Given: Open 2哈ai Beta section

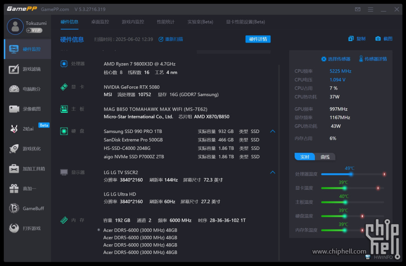Looking at the screenshot, I should [x=27, y=129].
